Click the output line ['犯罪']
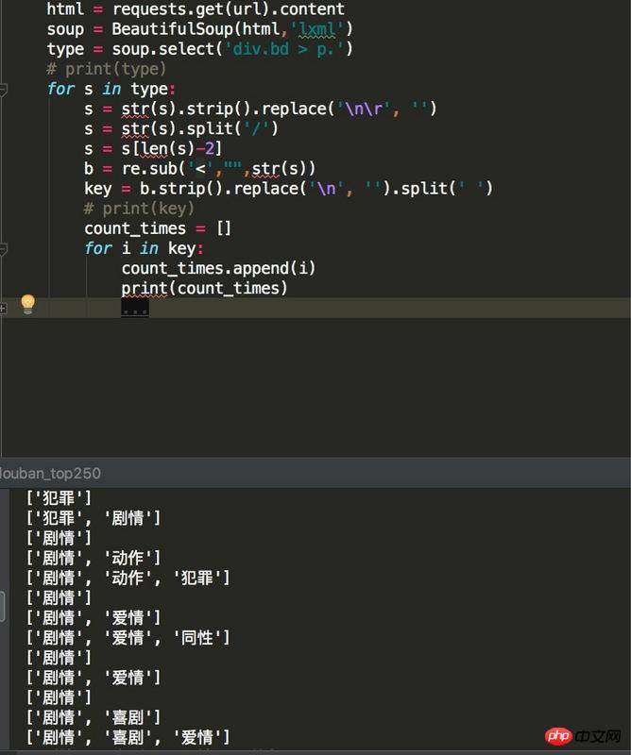631x755 pixels. pyautogui.click(x=59, y=498)
